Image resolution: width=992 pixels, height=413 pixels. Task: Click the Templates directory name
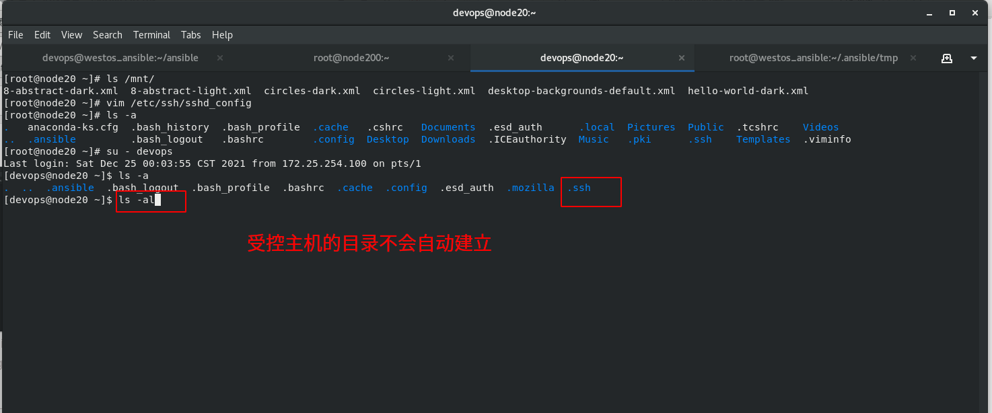[763, 139]
